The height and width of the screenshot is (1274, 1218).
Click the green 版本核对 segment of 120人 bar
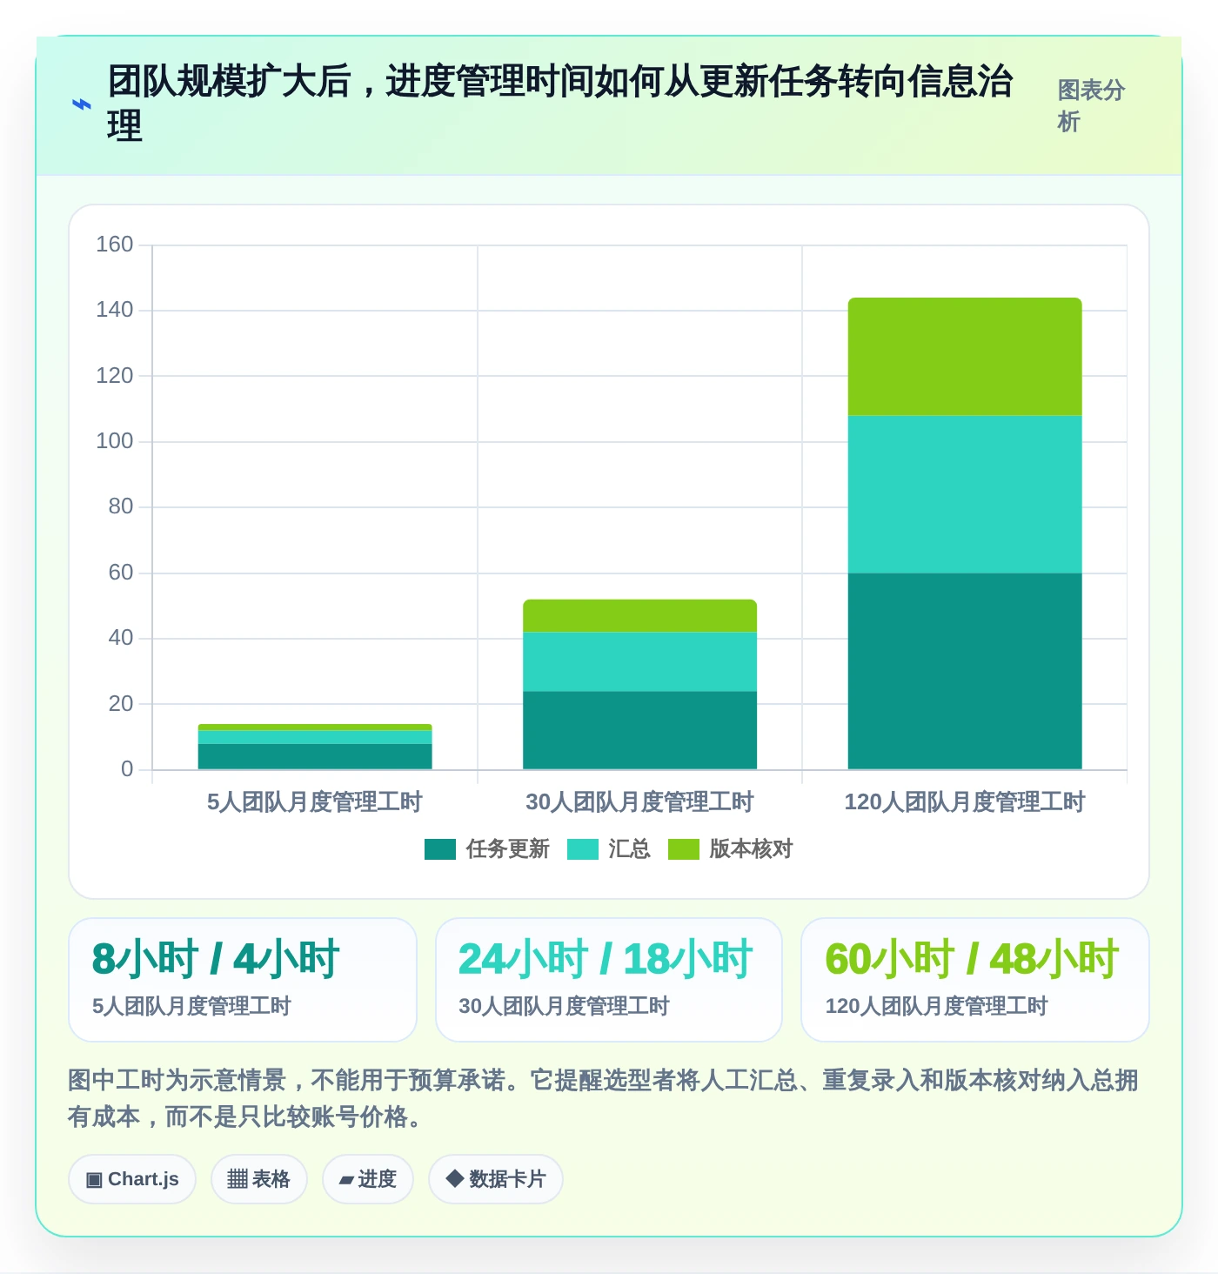point(965,357)
